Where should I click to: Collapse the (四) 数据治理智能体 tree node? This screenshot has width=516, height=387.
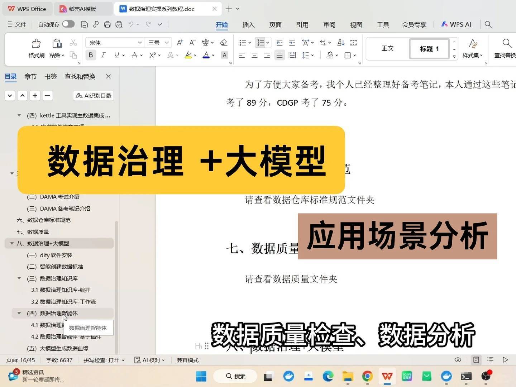(x=19, y=313)
